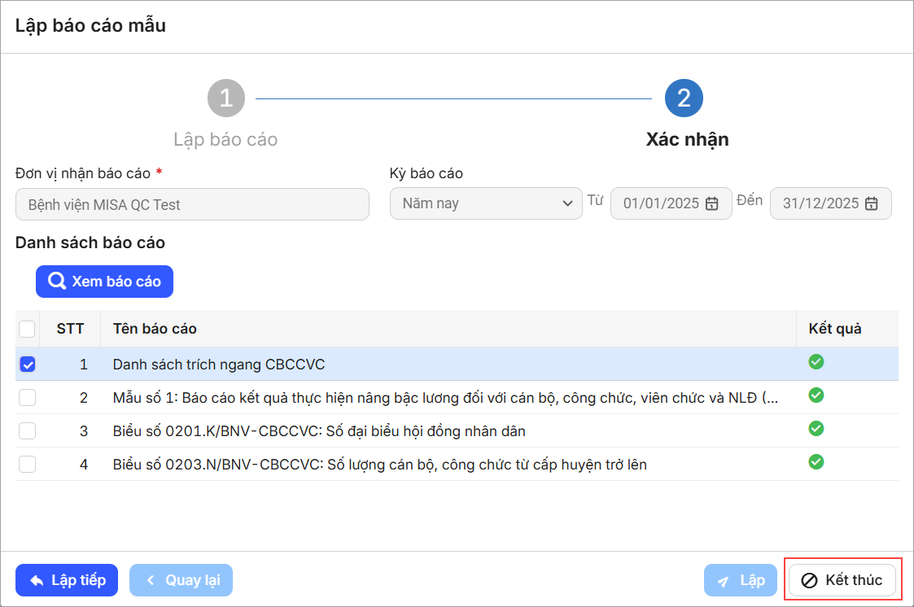Toggle the select-all checkbox in table header

(28, 330)
